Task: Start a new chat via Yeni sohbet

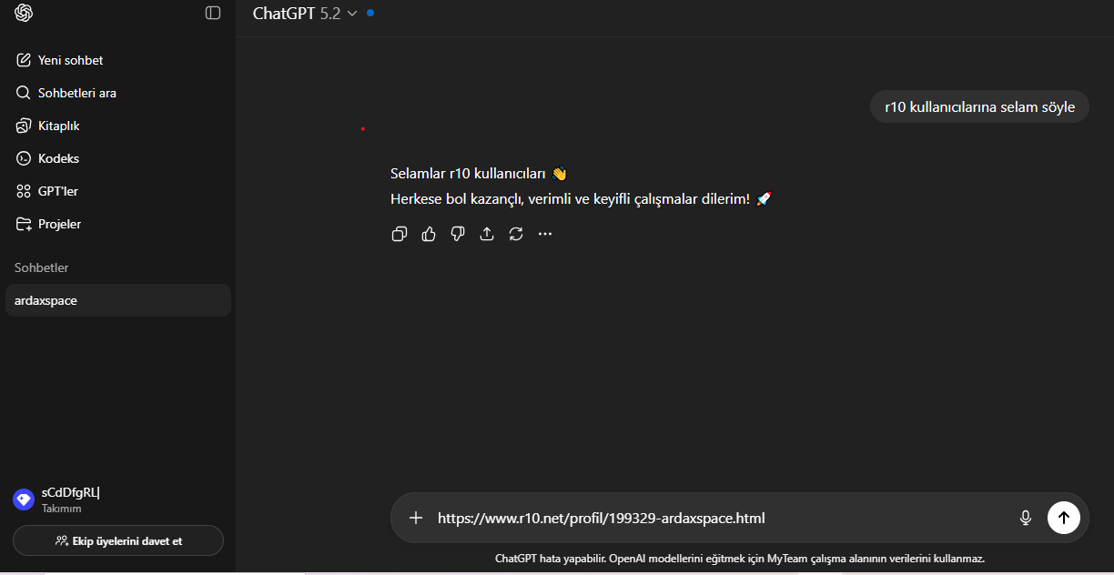Action: point(118,60)
